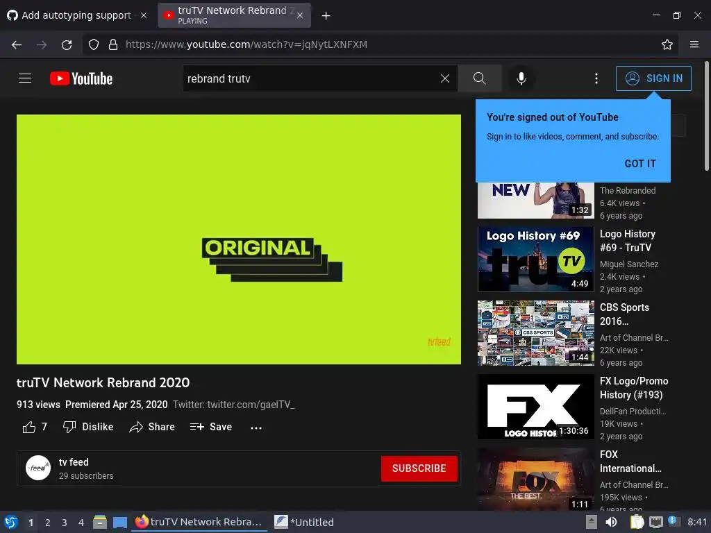Open Logo History #69 - TruTV title
This screenshot has width=711, height=533.
tap(628, 241)
